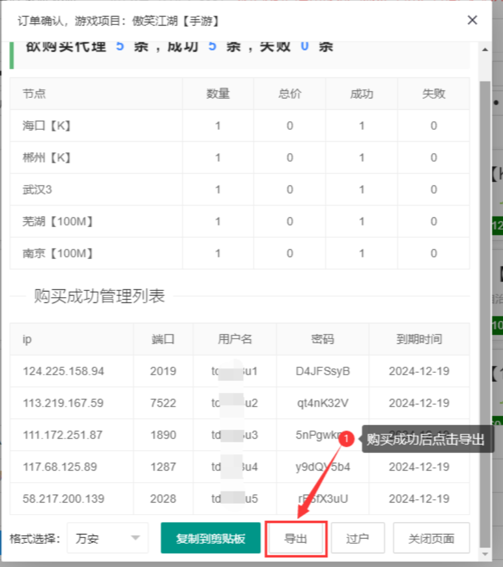Select the 总价 column header
Viewport: 503px width, 567px height.
coord(290,94)
